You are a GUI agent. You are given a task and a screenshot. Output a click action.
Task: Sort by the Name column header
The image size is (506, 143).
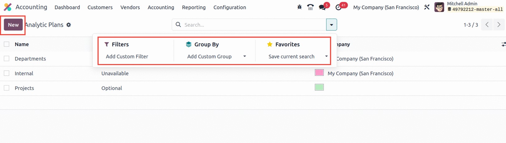22,44
